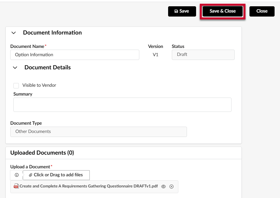Click the Document Information heading

(x=52, y=33)
